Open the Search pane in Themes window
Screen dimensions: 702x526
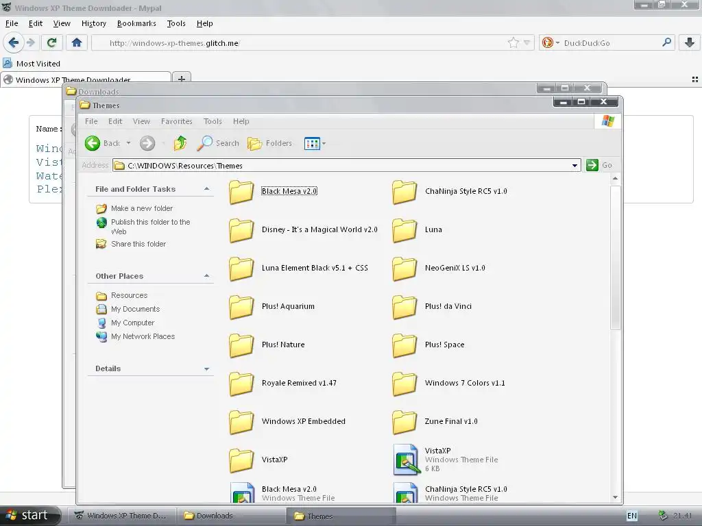pos(218,143)
